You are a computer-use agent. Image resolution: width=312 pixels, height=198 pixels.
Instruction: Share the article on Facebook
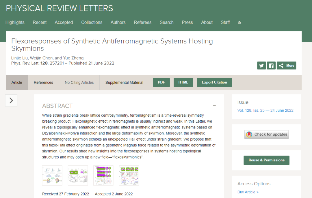click(x=271, y=66)
